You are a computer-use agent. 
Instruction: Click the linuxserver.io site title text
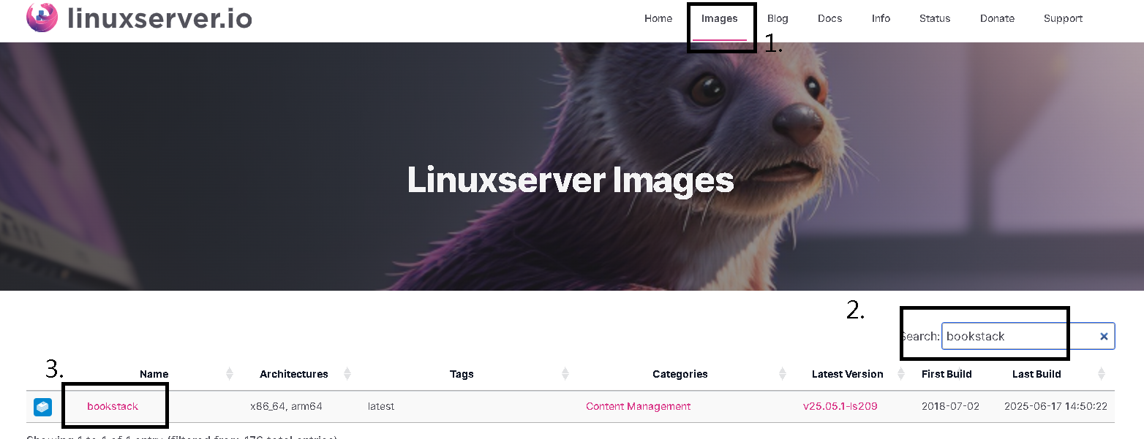pos(159,18)
